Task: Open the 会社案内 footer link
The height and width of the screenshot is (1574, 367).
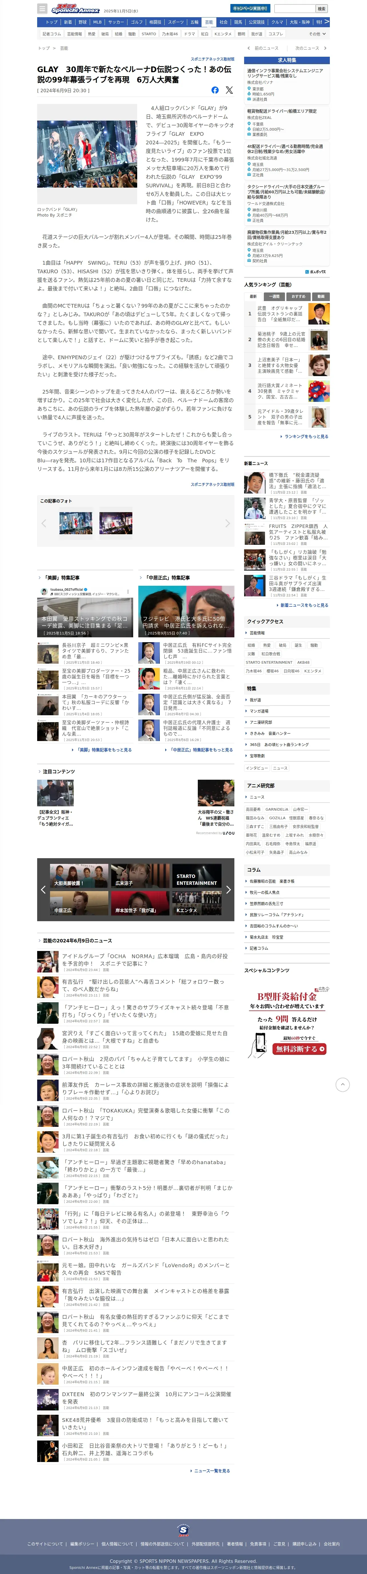Action: pyautogui.click(x=332, y=1543)
